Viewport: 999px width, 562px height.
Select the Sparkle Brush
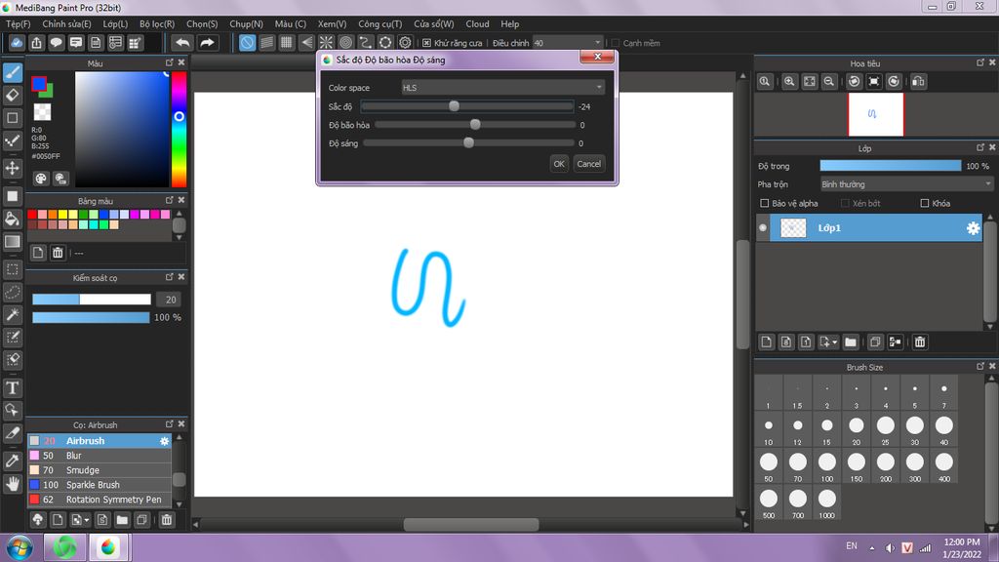click(100, 485)
